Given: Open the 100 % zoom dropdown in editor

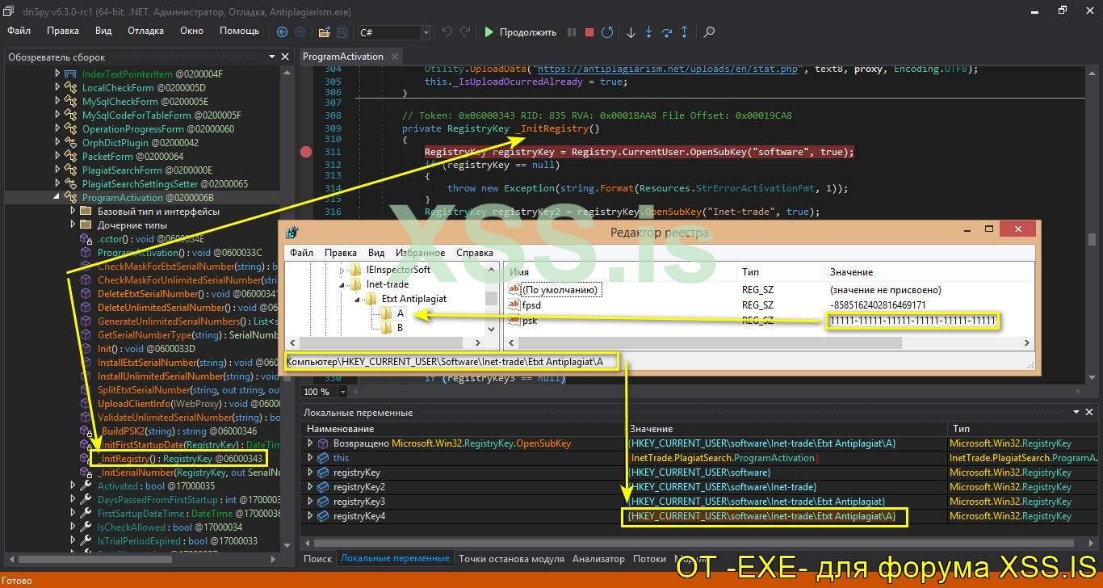Looking at the screenshot, I should pos(343,392).
